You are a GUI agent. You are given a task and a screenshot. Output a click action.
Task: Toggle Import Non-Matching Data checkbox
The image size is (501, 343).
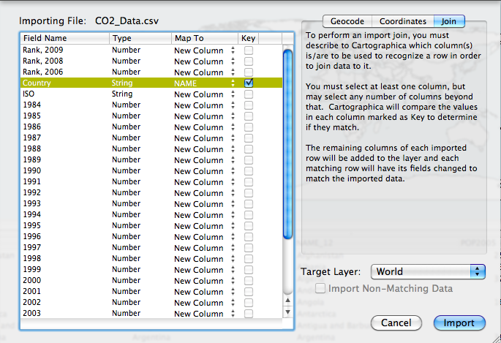pyautogui.click(x=320, y=288)
